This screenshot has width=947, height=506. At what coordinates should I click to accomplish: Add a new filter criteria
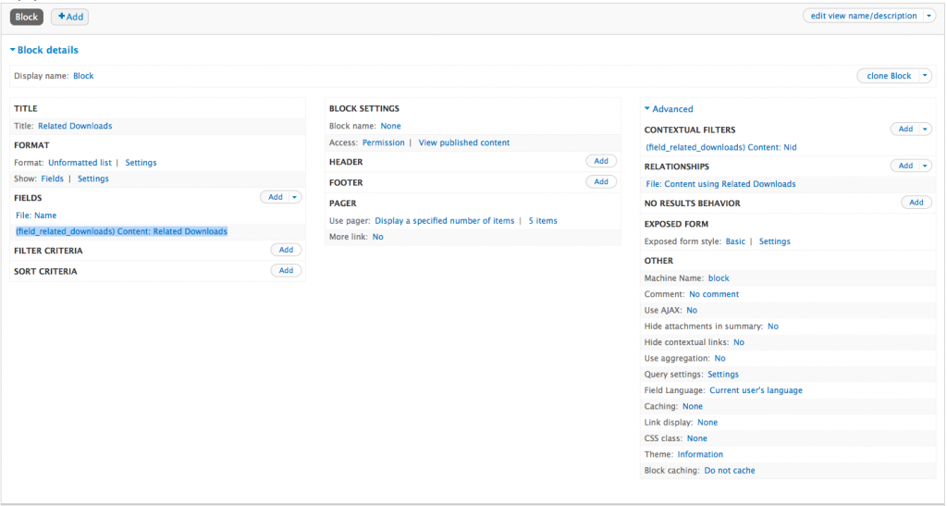tap(286, 250)
